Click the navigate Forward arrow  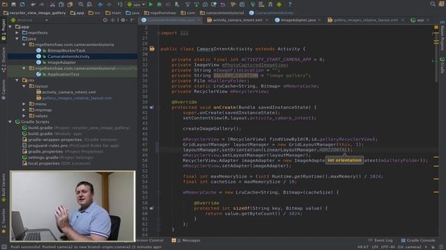coord(109,4)
